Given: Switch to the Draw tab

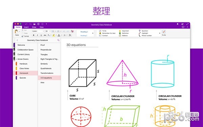Looking at the screenshot, I should coord(34,27).
